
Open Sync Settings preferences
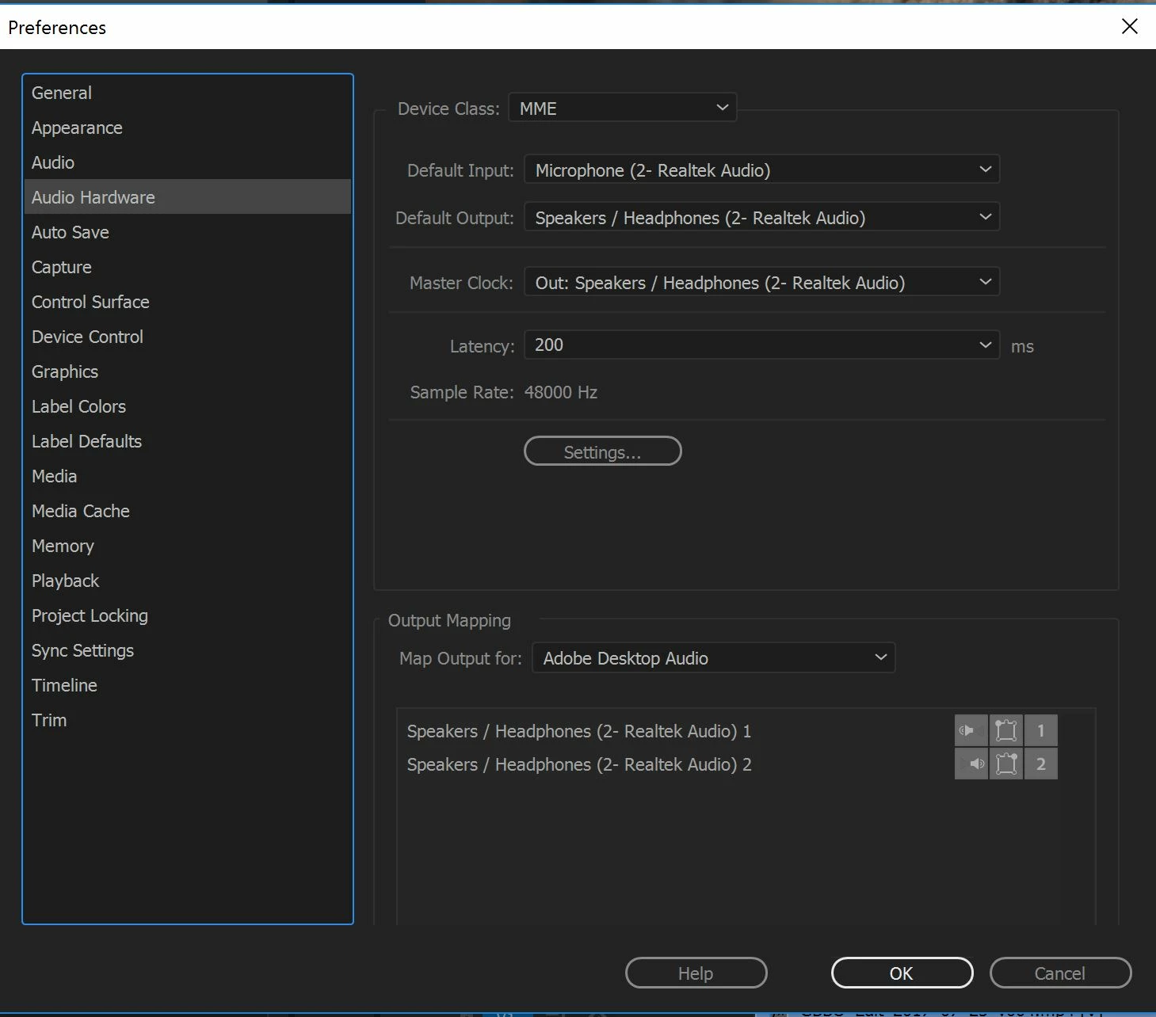tap(187, 650)
